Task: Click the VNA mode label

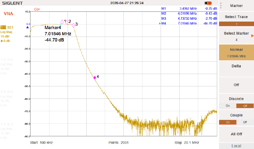Action: [x=9, y=14]
